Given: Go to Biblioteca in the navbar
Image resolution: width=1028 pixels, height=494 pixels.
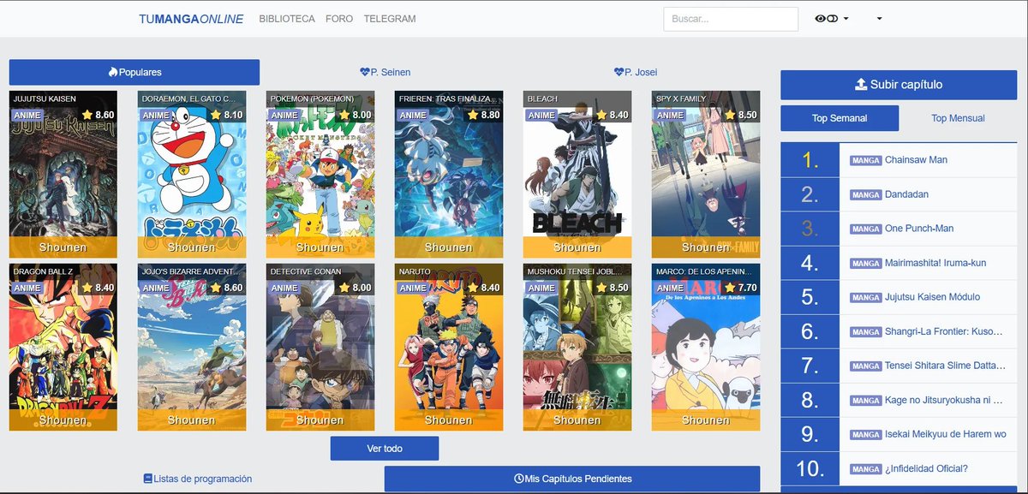Looking at the screenshot, I should [287, 19].
